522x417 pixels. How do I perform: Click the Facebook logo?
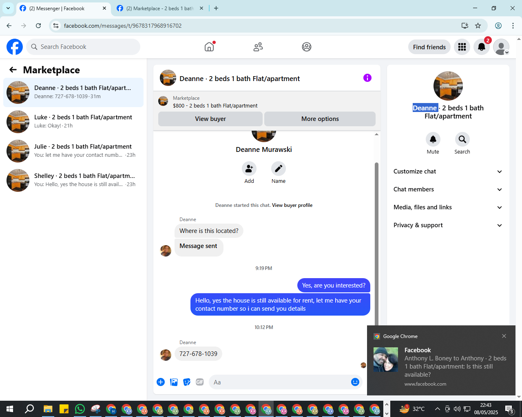click(x=15, y=47)
